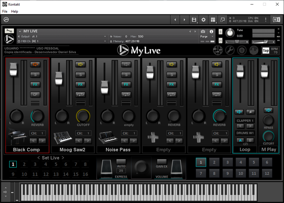Viewport: 284px width, 203px height.
Task: Click the Loop play button
Action: [x=250, y=112]
